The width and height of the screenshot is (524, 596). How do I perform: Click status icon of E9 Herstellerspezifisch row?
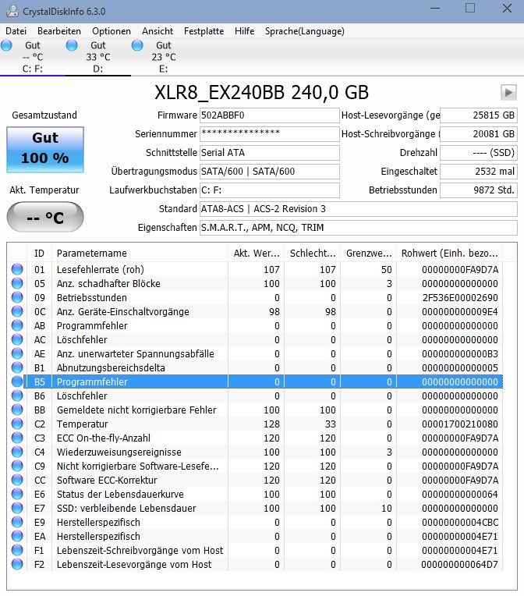17,522
